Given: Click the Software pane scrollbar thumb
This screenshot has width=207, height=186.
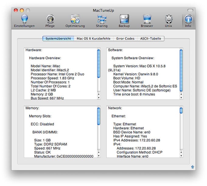Looking at the screenshot, I should (x=181, y=71).
